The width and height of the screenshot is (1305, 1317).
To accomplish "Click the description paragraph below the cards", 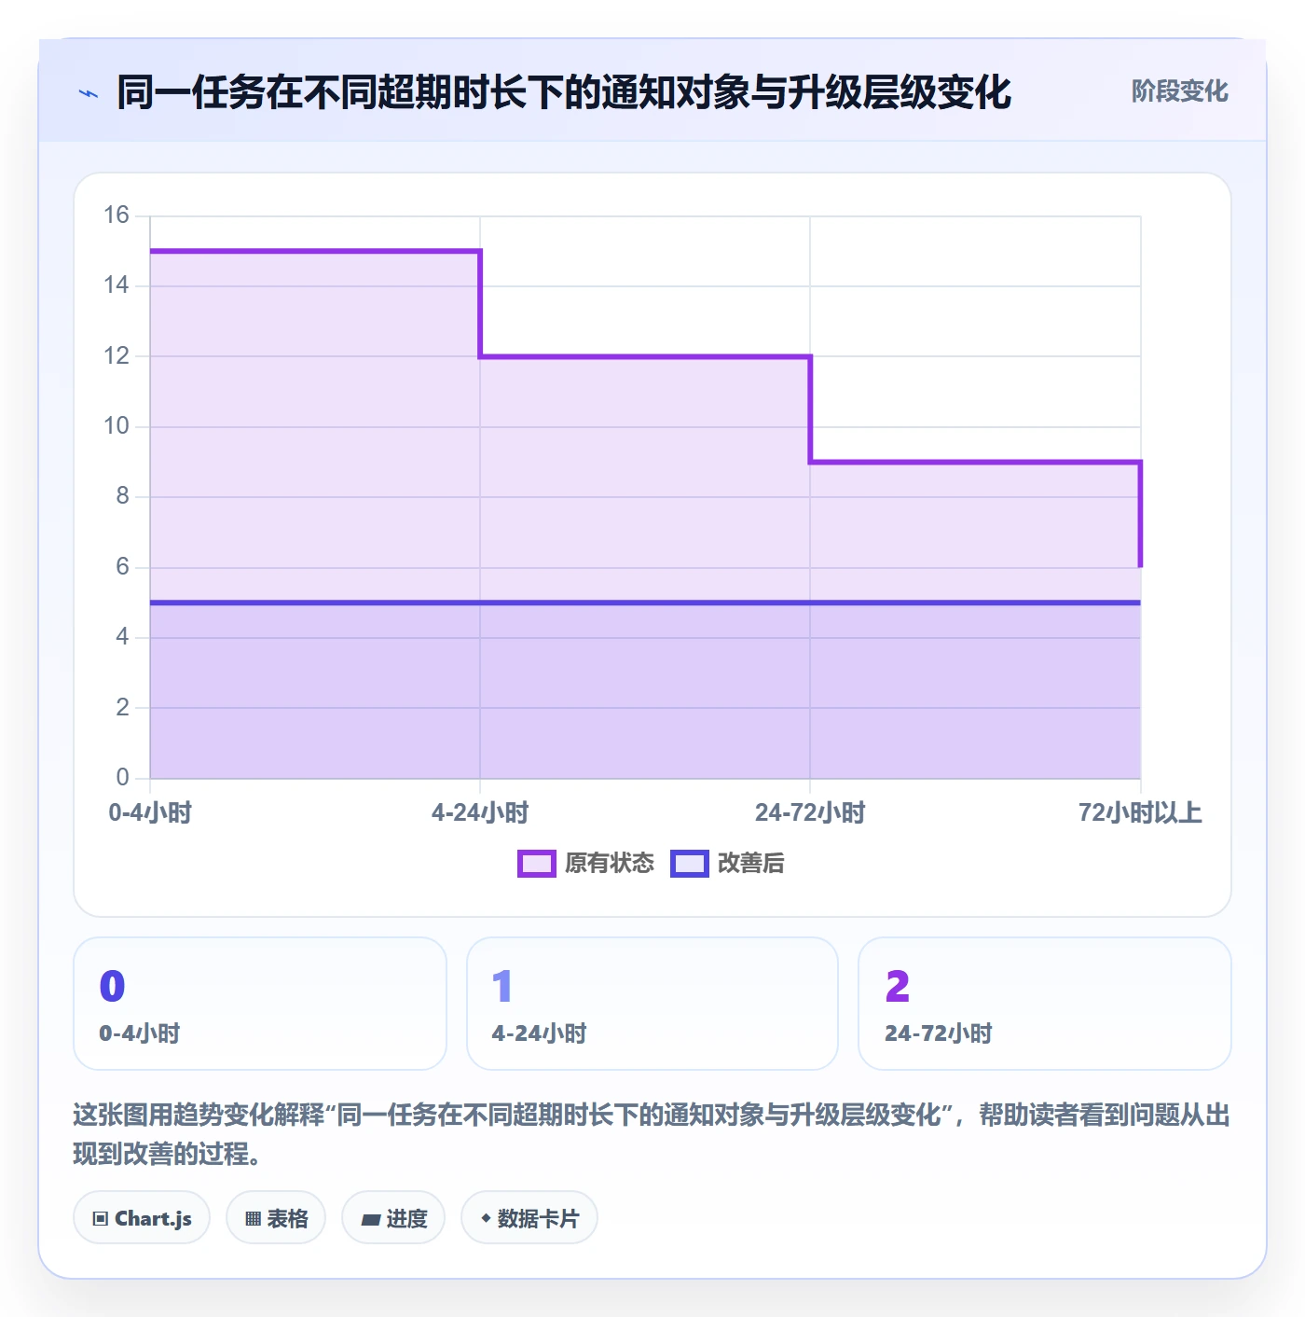I will (652, 1134).
